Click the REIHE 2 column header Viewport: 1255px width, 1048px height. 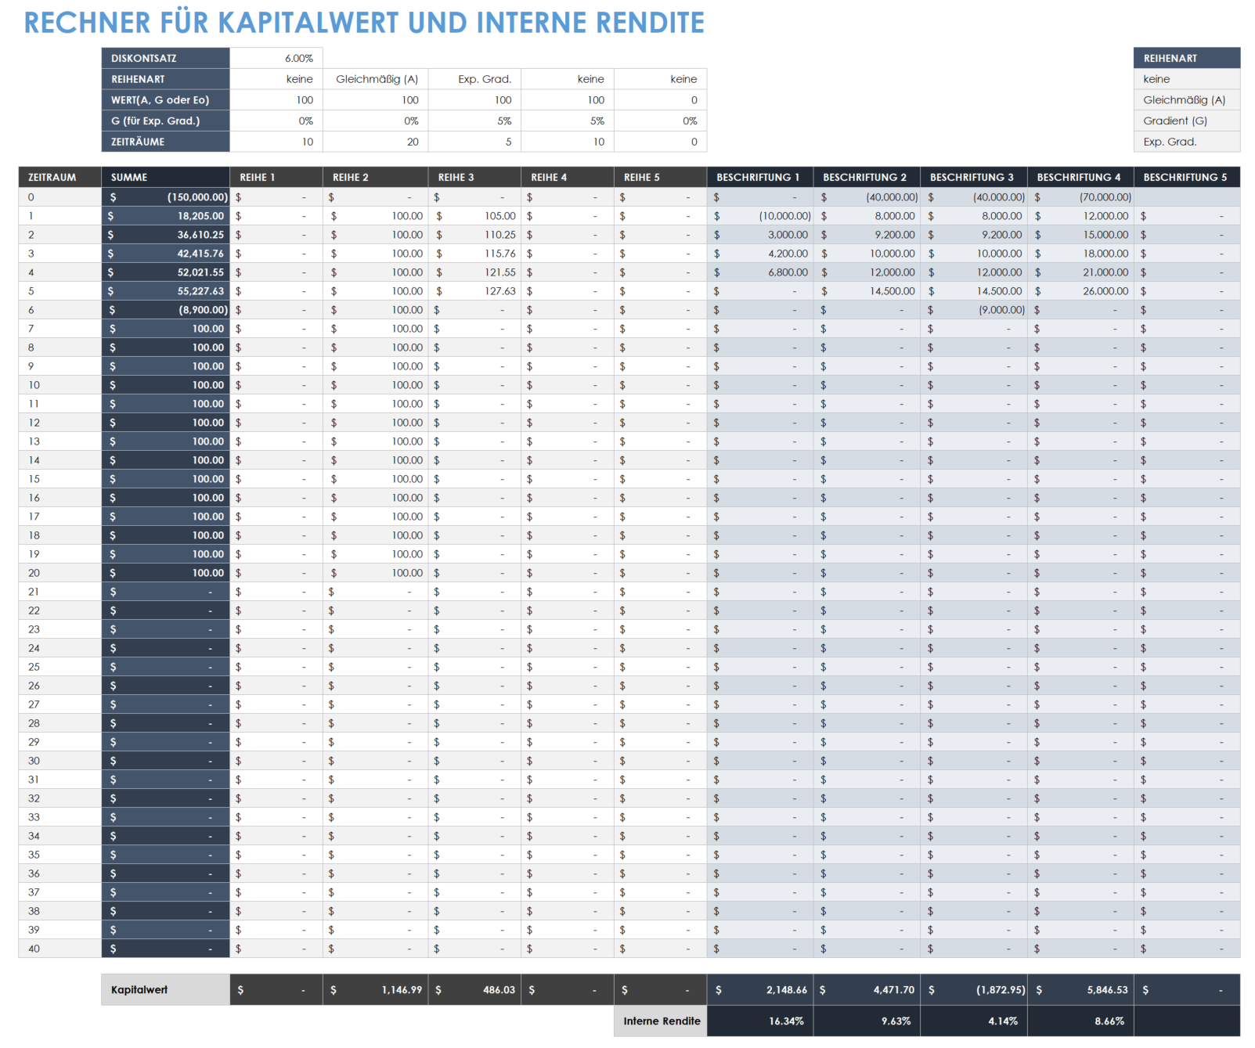point(376,177)
